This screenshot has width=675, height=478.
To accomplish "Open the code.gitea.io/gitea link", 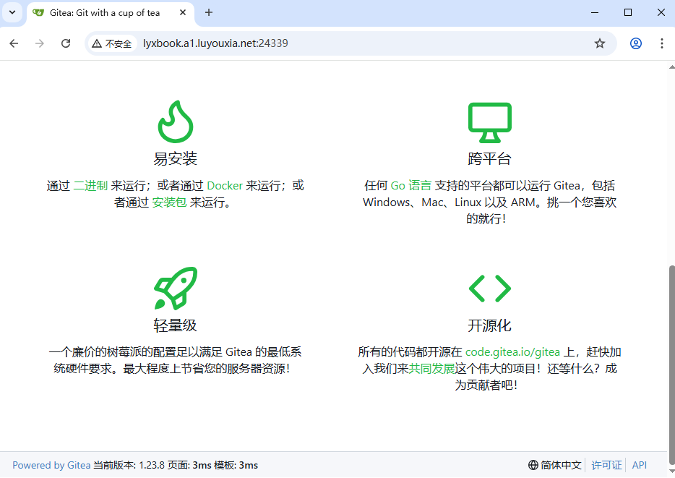I will click(x=512, y=352).
